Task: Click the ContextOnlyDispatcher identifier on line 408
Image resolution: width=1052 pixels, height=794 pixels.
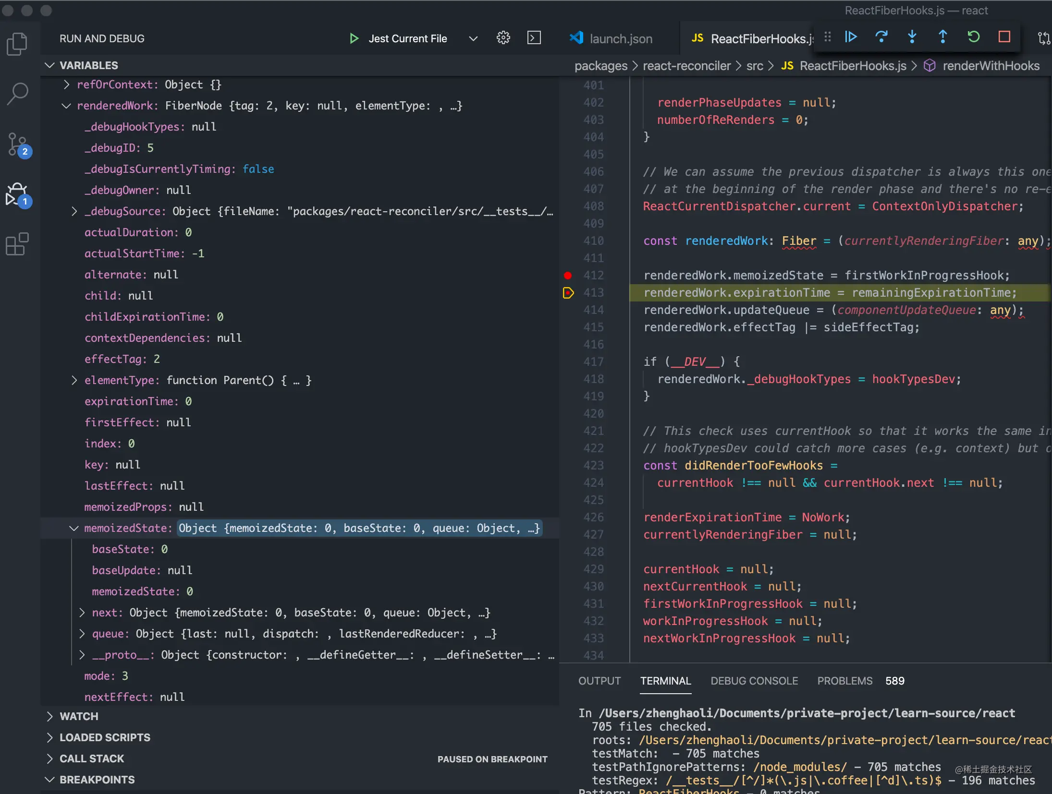Action: pos(944,206)
